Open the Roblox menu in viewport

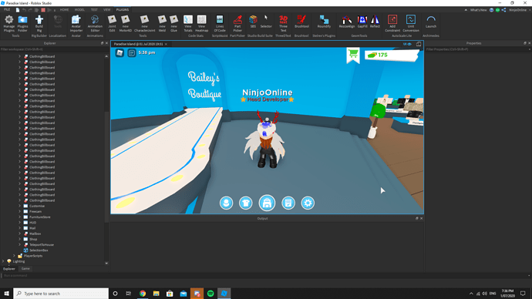pyautogui.click(x=120, y=52)
